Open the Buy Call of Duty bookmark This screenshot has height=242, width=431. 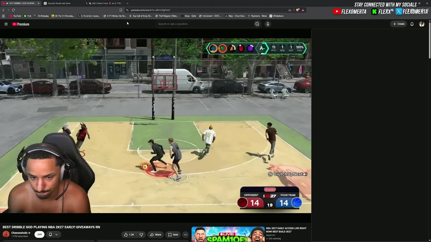click(141, 16)
